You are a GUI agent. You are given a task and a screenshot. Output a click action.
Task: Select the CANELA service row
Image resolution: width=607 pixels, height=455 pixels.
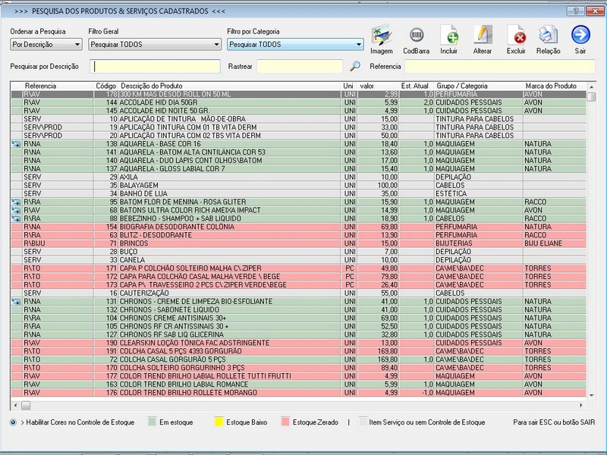298,260
